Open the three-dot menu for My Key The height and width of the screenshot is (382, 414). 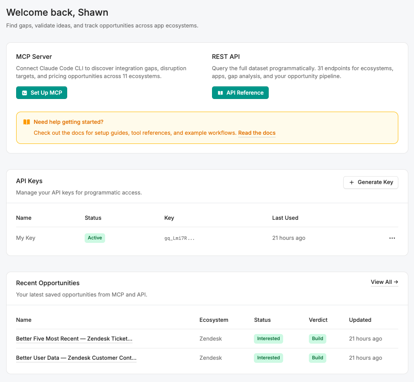[x=392, y=238]
